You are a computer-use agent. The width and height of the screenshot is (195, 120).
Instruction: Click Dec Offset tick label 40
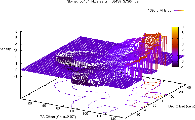(146, 110)
